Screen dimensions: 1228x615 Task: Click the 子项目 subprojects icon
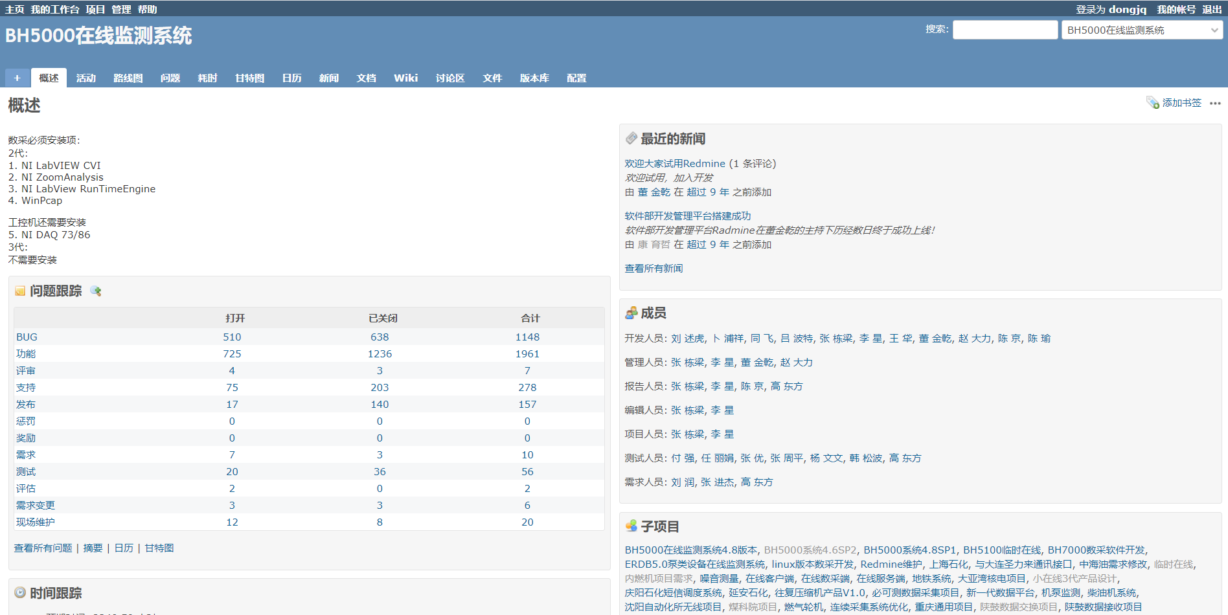pyautogui.click(x=631, y=527)
